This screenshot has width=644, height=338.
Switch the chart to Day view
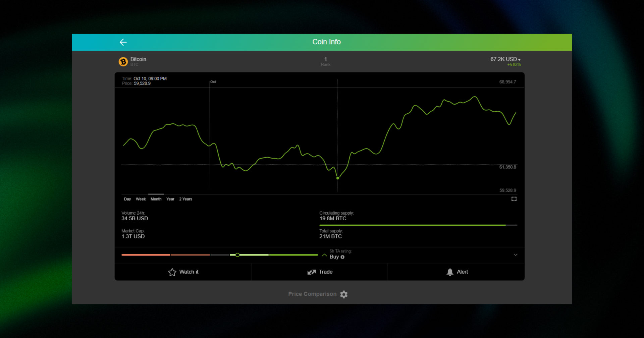[x=127, y=199]
